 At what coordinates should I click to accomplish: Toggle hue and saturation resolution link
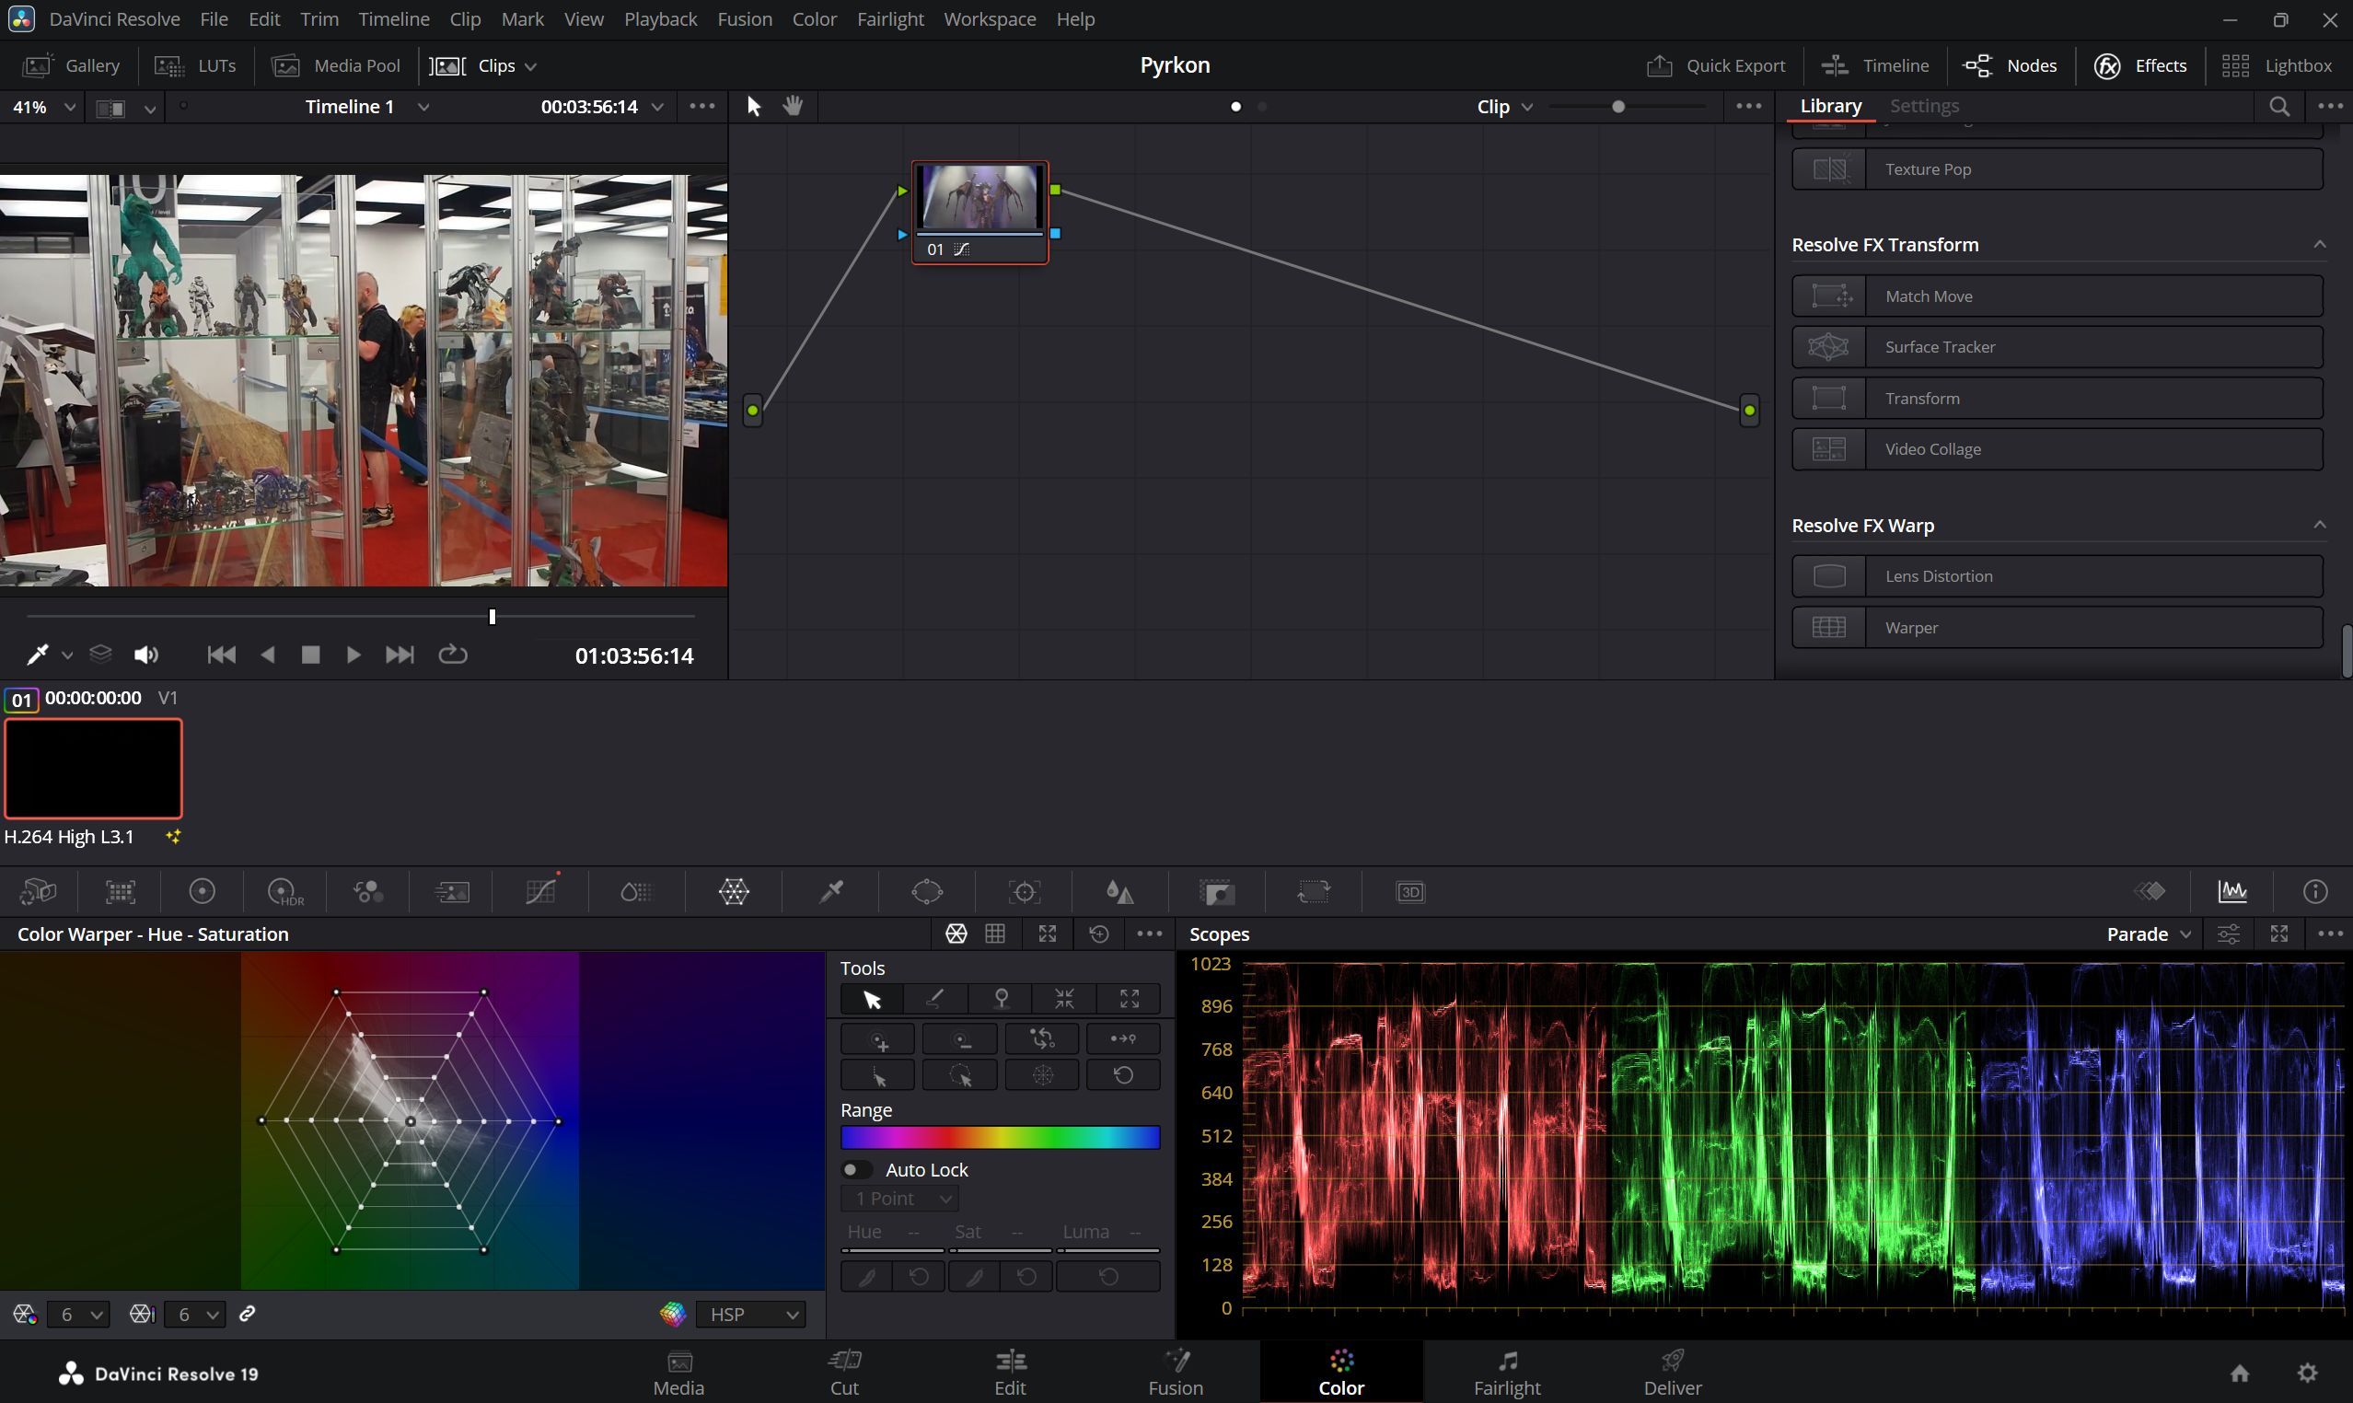248,1314
